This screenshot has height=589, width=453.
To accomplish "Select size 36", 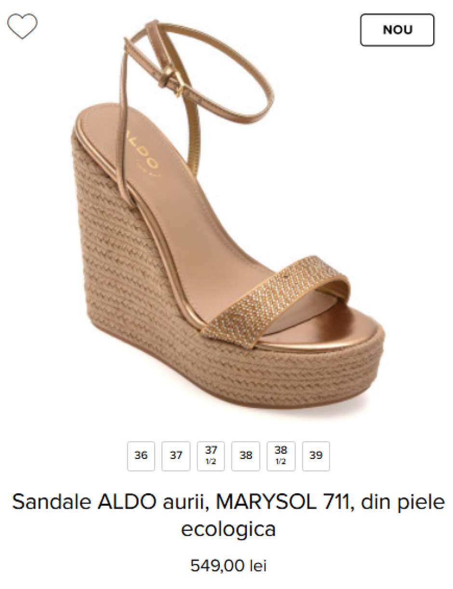I will point(141,456).
